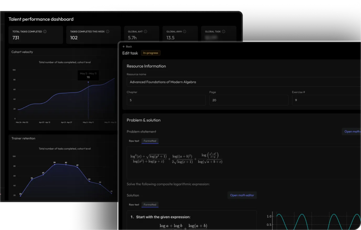
Task: Click the Apr 21 - Apr 27 axis label
Action: tap(67, 122)
